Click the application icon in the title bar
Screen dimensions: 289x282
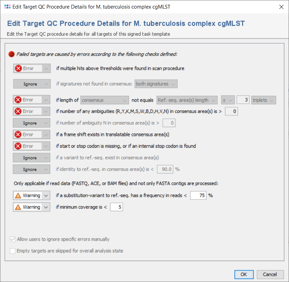[7, 7]
